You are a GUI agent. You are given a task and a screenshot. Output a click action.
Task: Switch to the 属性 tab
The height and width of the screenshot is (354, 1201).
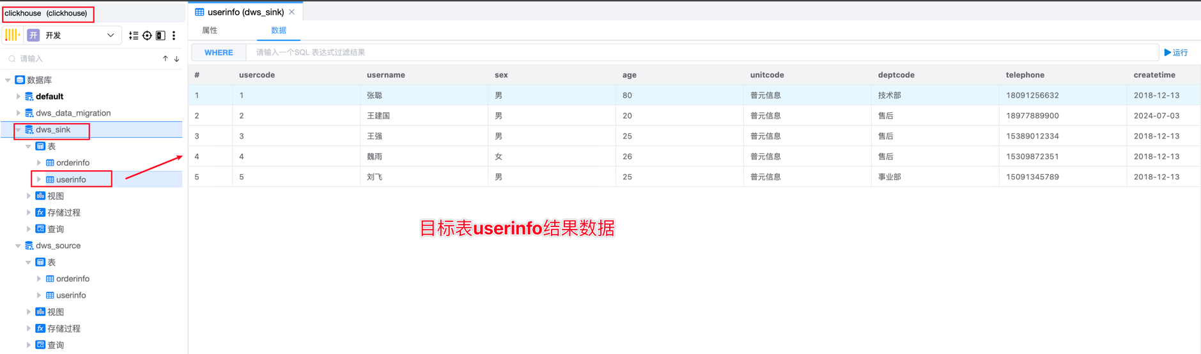210,31
